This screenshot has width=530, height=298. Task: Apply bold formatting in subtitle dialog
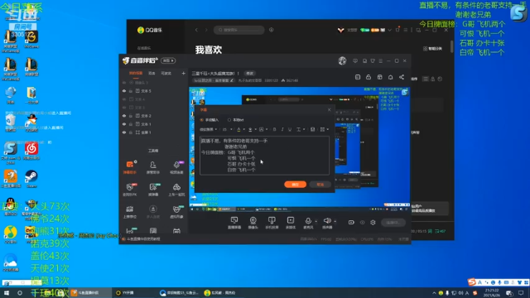pos(274,129)
